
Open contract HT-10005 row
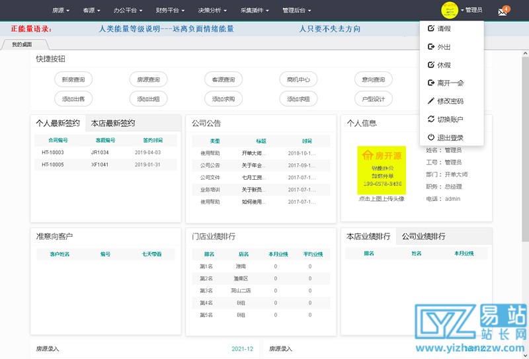point(106,165)
